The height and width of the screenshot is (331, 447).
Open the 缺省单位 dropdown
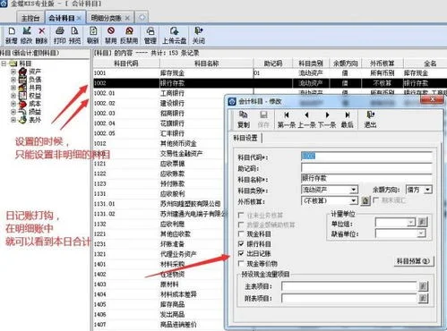(x=421, y=233)
